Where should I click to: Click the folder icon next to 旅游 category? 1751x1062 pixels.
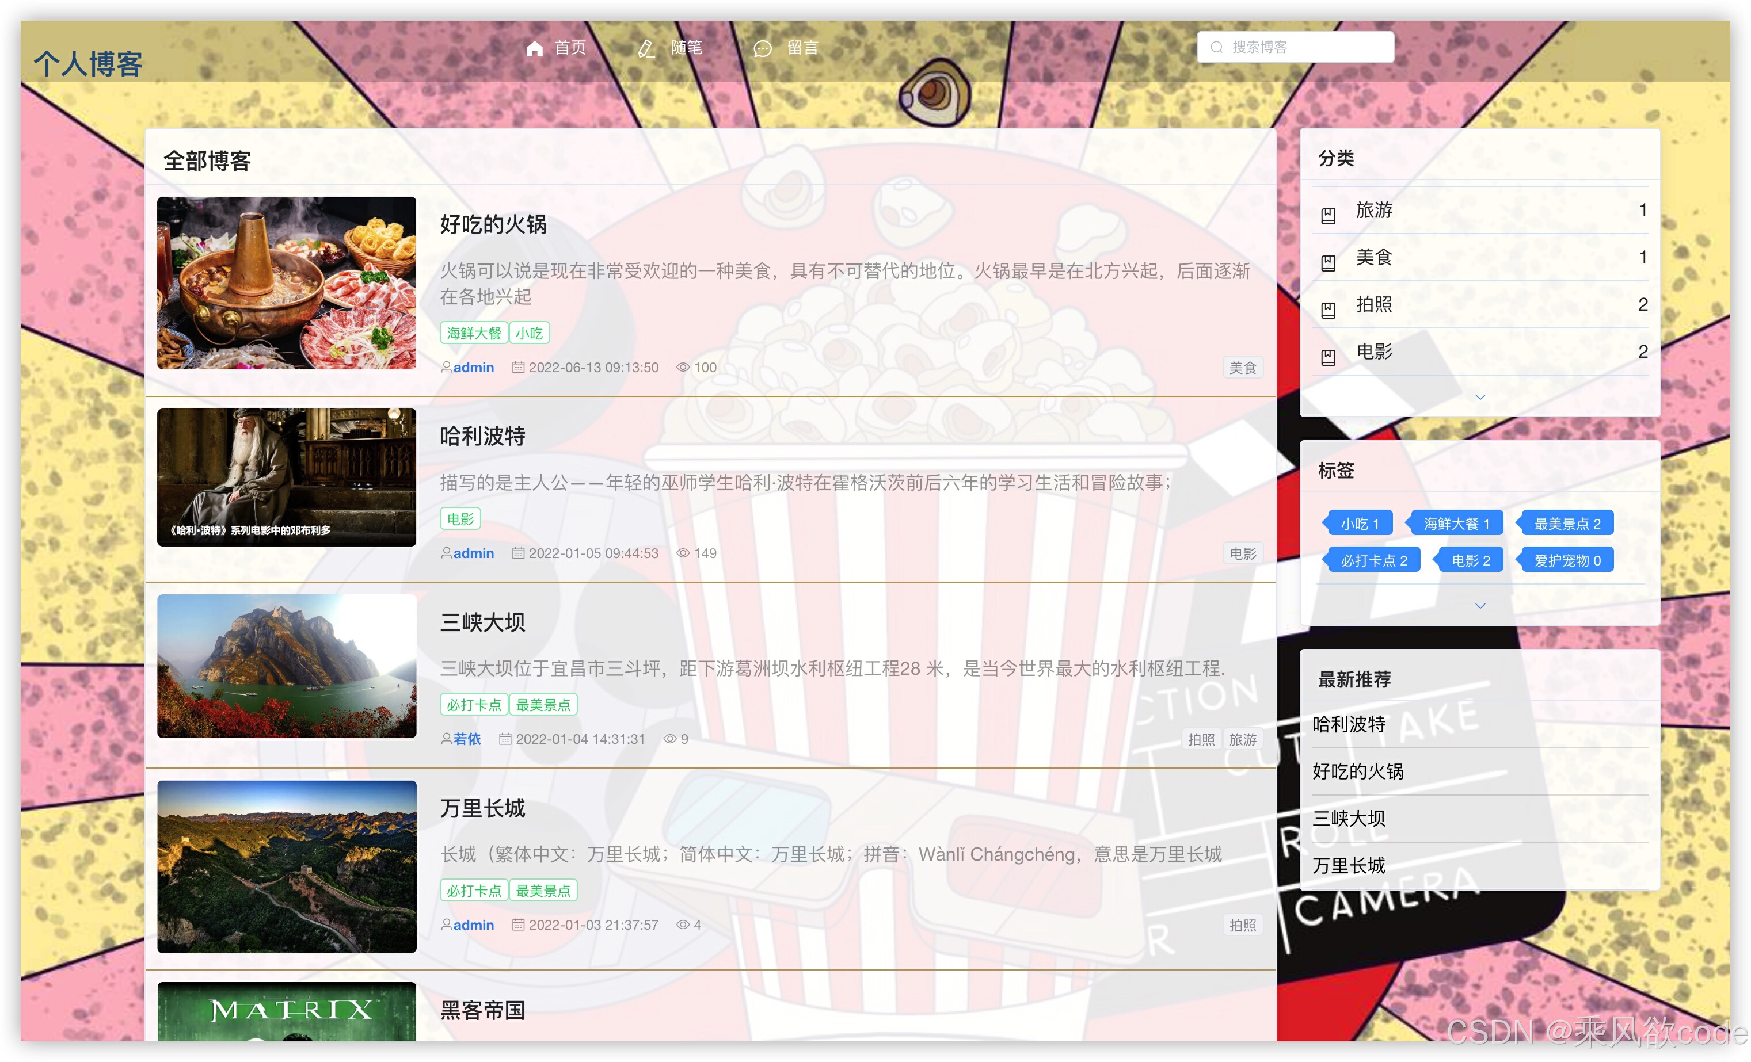[1330, 215]
